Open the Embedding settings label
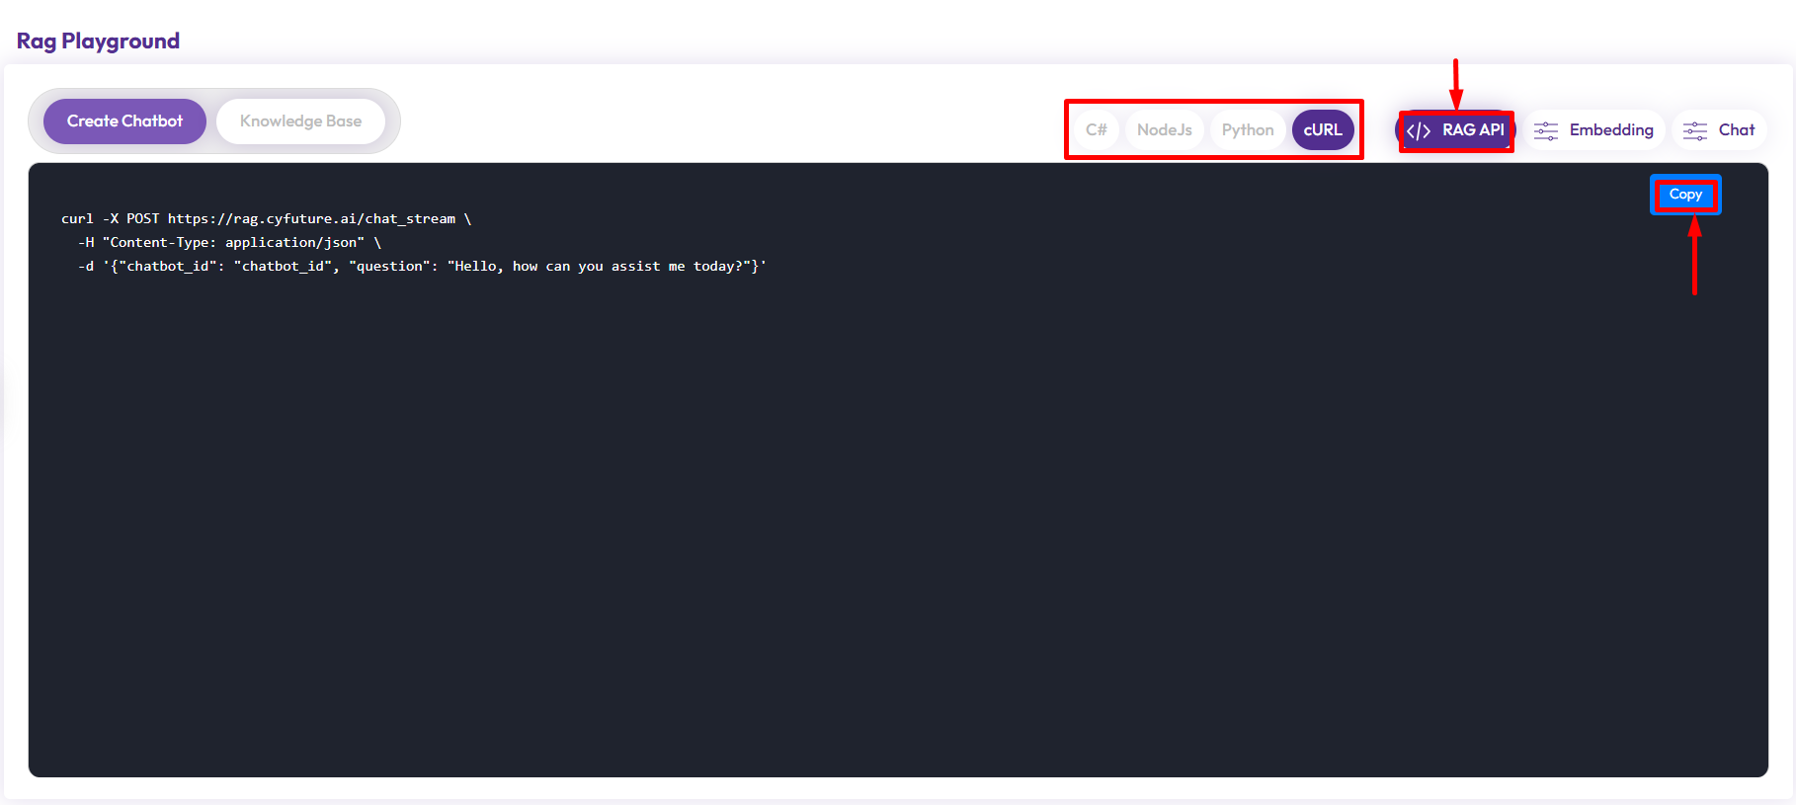Viewport: 1796px width, 805px height. pyautogui.click(x=1610, y=130)
